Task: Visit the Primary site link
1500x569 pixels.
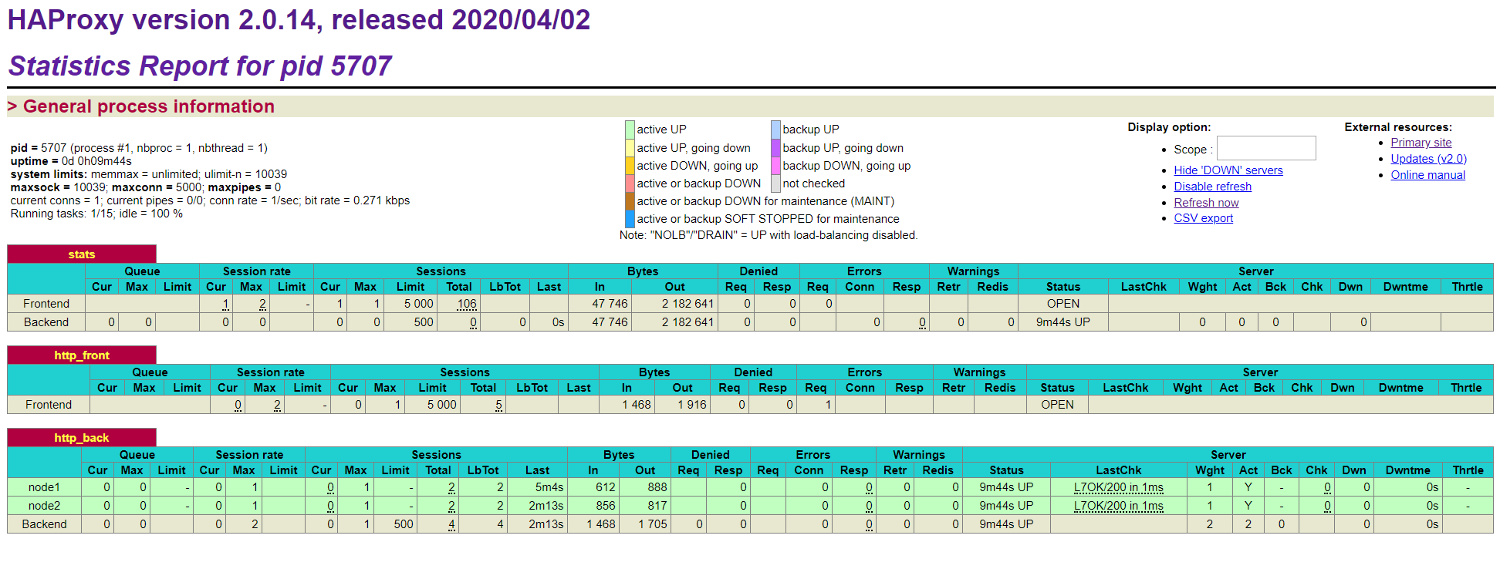Action: (x=1421, y=143)
